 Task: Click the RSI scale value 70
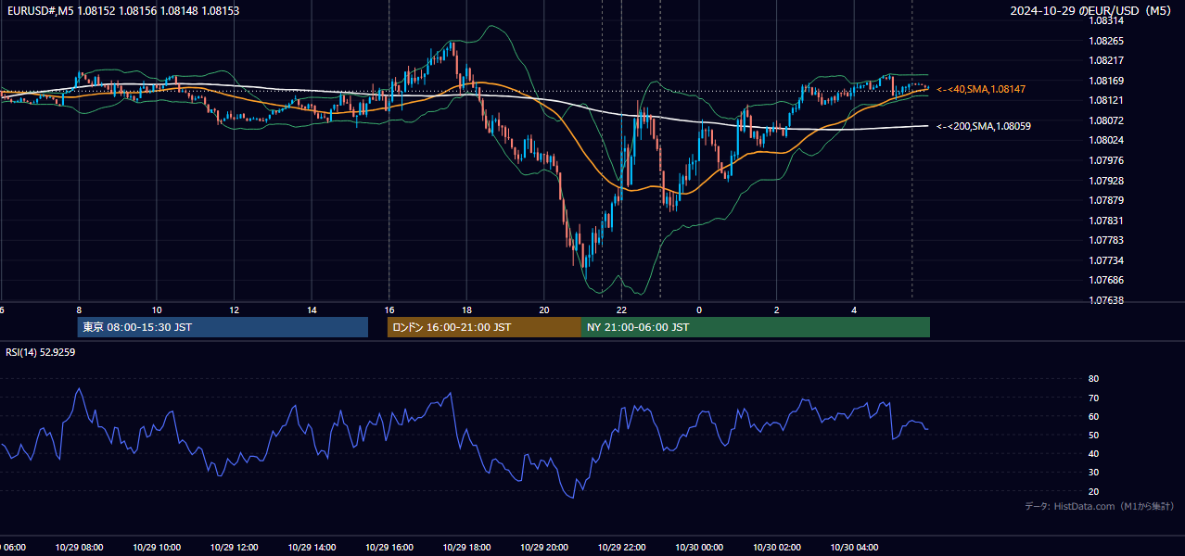point(1093,398)
